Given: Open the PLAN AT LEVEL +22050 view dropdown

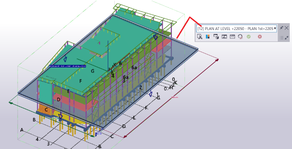Looking at the screenshot, I should pos(236,29).
